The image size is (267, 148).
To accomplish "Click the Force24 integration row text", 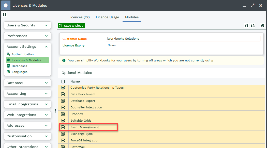I will pos(85,141).
